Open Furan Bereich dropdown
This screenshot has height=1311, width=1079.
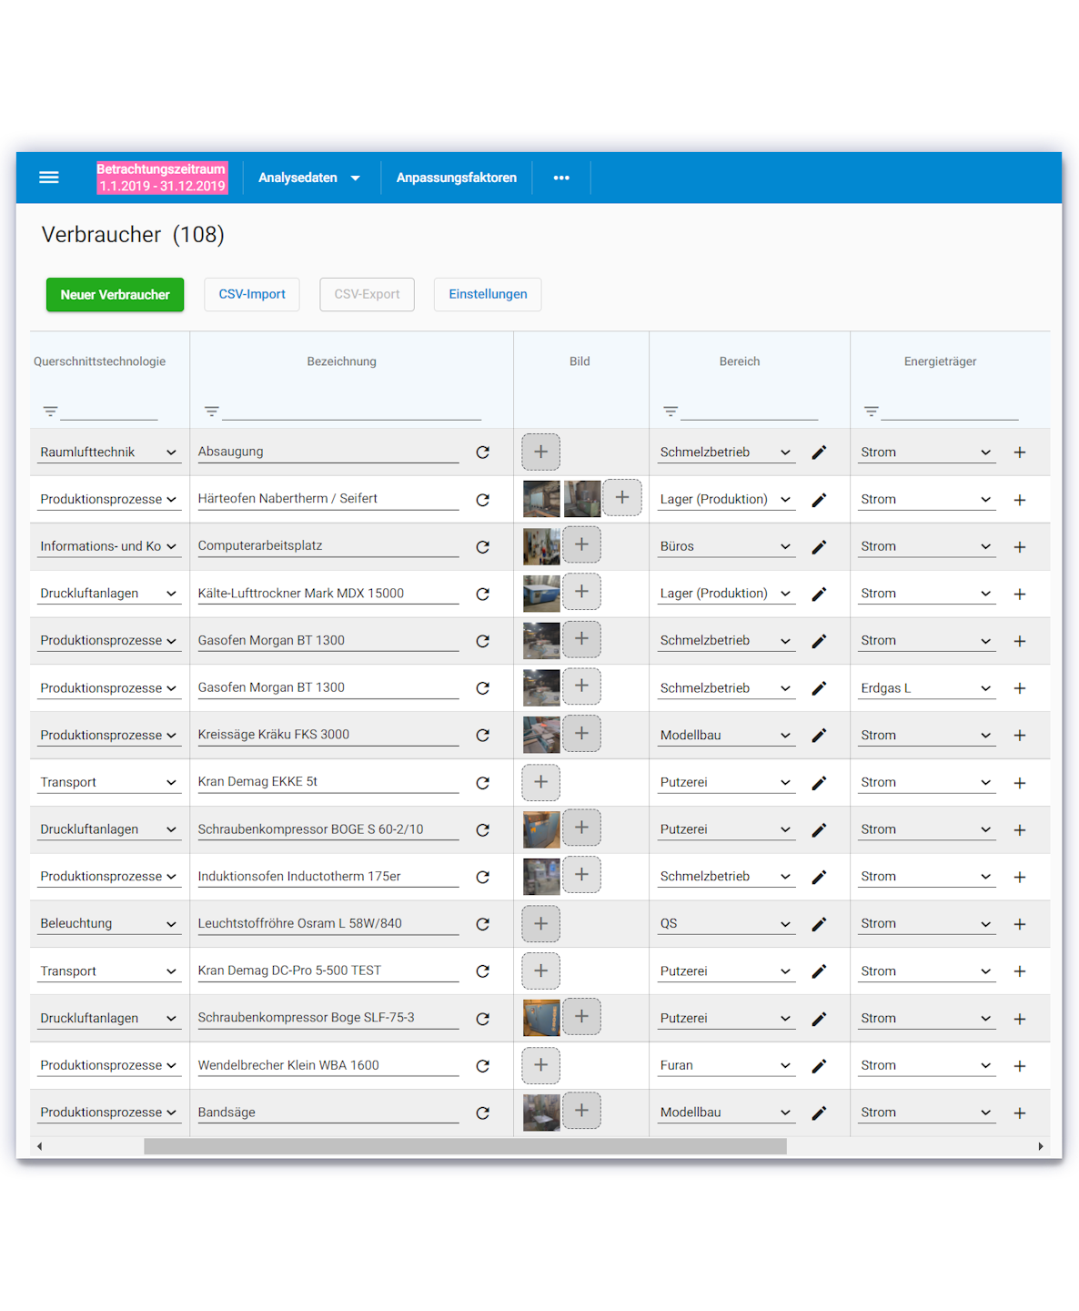726,1065
